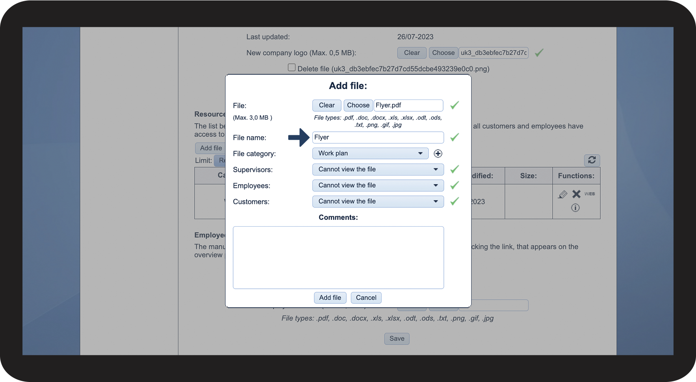Confirm with the Add file dialog button
696x382 pixels.
(330, 298)
